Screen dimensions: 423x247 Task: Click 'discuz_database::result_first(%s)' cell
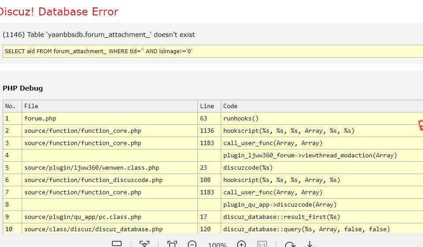coord(322,217)
